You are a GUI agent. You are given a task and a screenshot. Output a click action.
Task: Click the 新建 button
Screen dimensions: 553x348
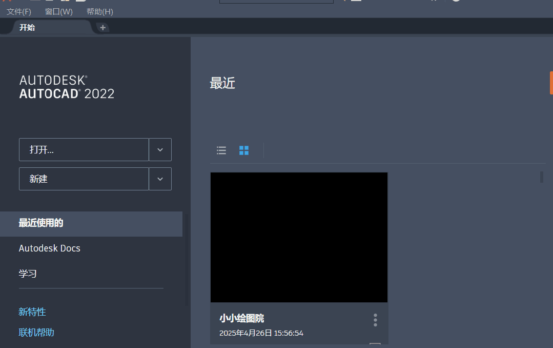tap(84, 179)
